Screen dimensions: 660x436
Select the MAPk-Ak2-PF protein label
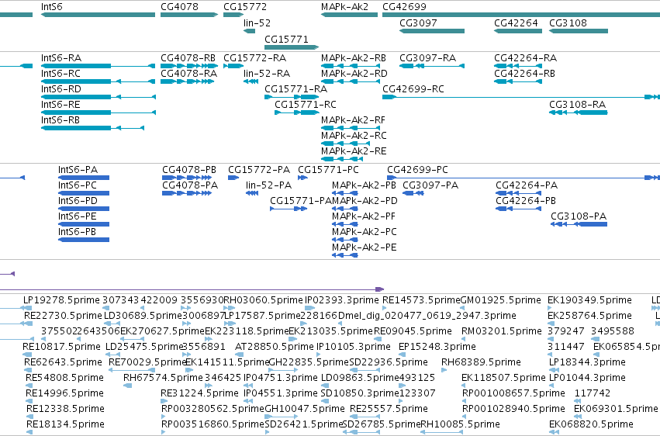click(364, 216)
